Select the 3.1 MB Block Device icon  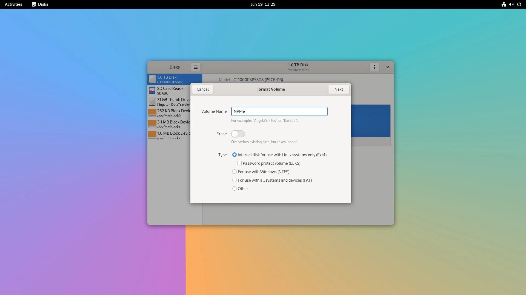click(152, 124)
